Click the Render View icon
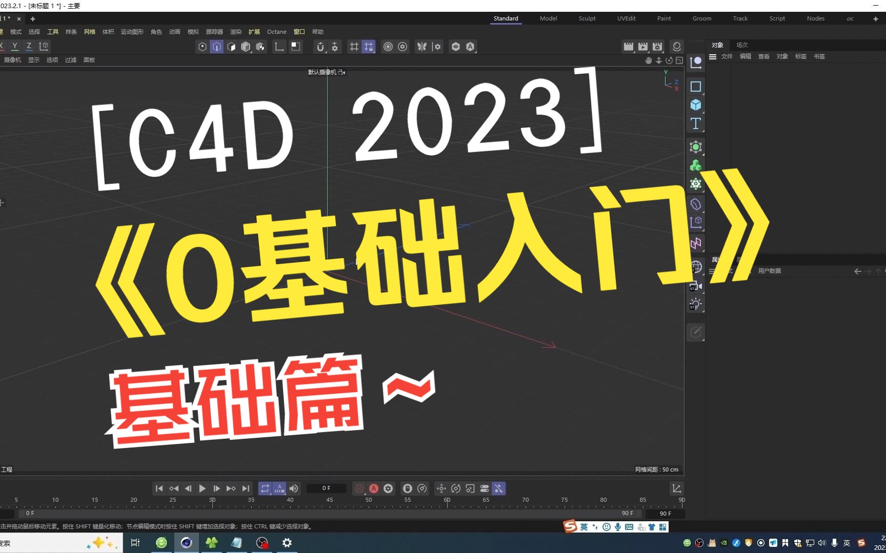Screen dimensions: 886x553 pyautogui.click(x=629, y=47)
